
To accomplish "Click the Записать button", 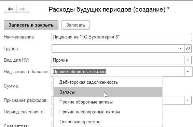I will pyautogui.click(x=75, y=25).
